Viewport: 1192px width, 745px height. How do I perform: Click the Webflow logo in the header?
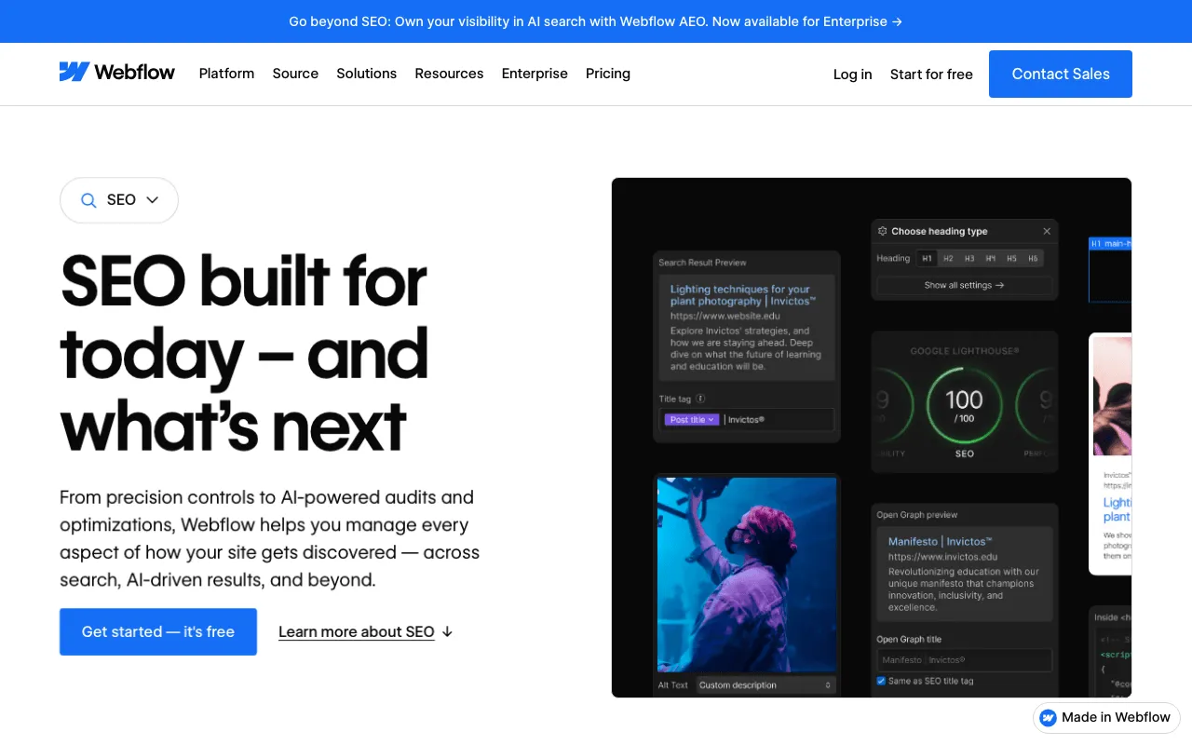pyautogui.click(x=116, y=73)
